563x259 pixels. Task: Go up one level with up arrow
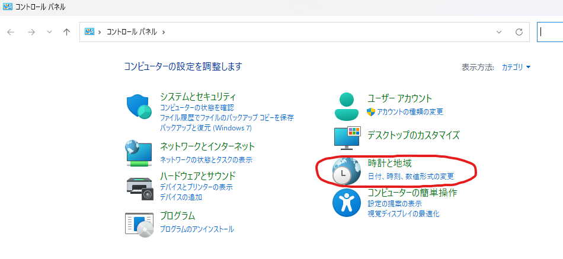66,32
